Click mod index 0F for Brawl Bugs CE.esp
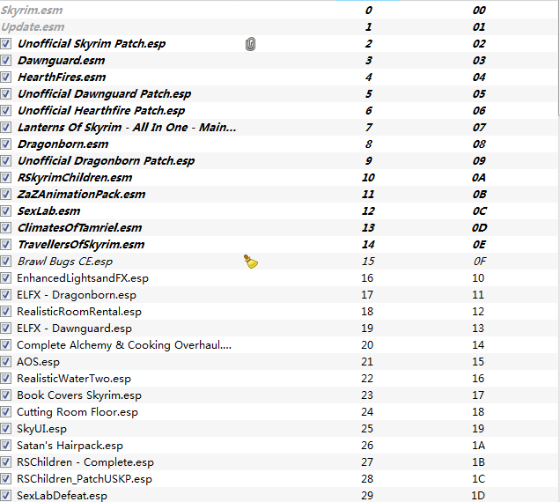 click(x=480, y=262)
